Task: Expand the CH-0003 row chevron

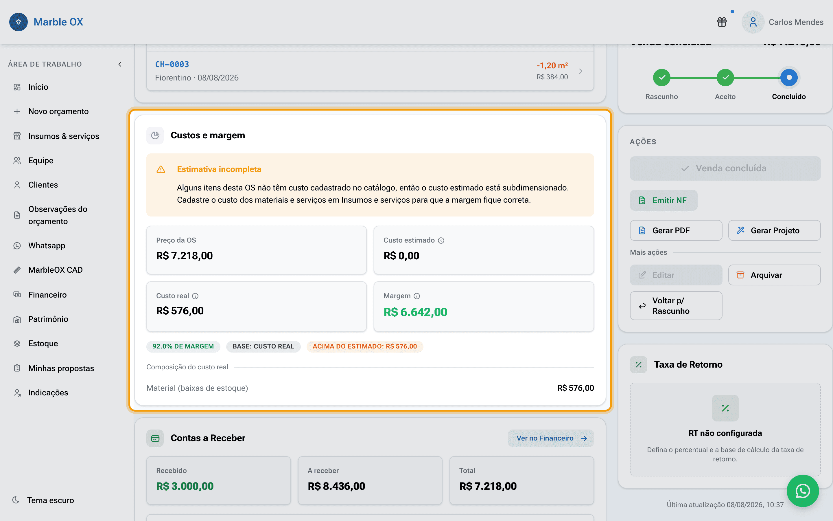Action: [x=581, y=71]
